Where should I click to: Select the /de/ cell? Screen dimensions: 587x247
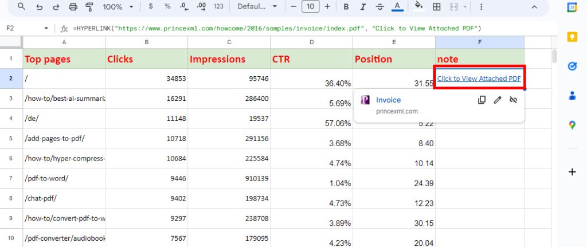(64, 119)
